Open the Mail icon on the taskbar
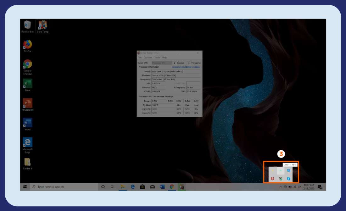 [x=153, y=186]
